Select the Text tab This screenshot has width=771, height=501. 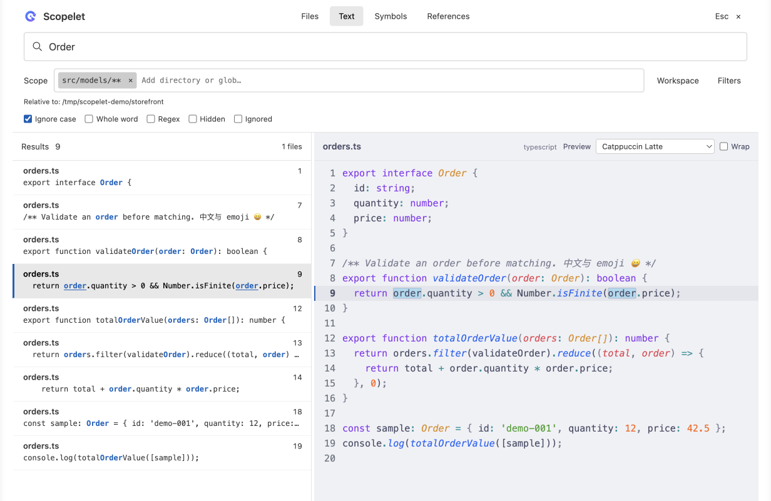click(347, 16)
